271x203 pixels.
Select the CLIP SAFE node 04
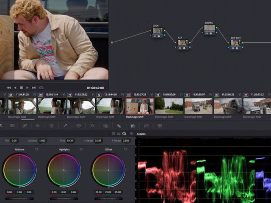click(x=235, y=45)
